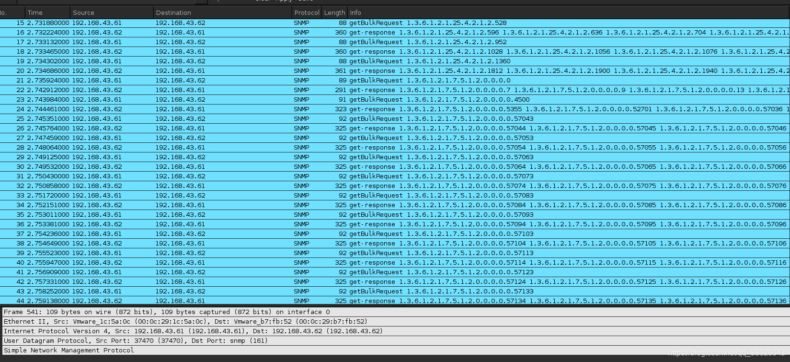790x362 pixels.
Task: Select packet 32 at time 2.750858000
Action: coord(395,186)
